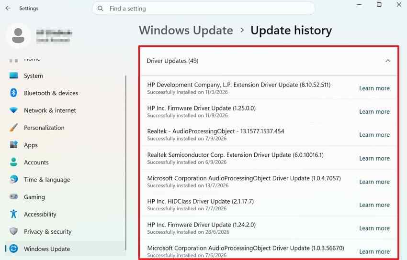Open System settings

[x=66, y=76]
